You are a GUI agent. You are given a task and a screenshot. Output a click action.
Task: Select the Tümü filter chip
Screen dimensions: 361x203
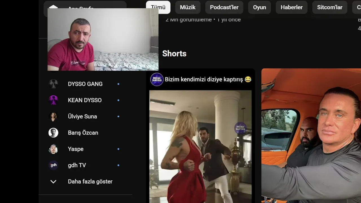tap(158, 7)
